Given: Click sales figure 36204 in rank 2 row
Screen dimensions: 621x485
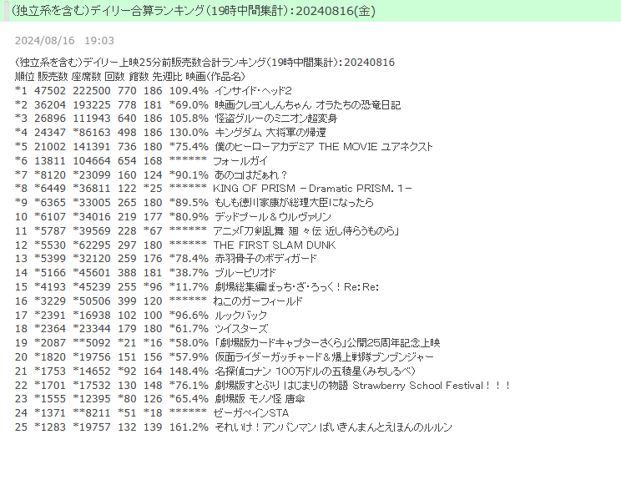Looking at the screenshot, I should [x=50, y=104].
